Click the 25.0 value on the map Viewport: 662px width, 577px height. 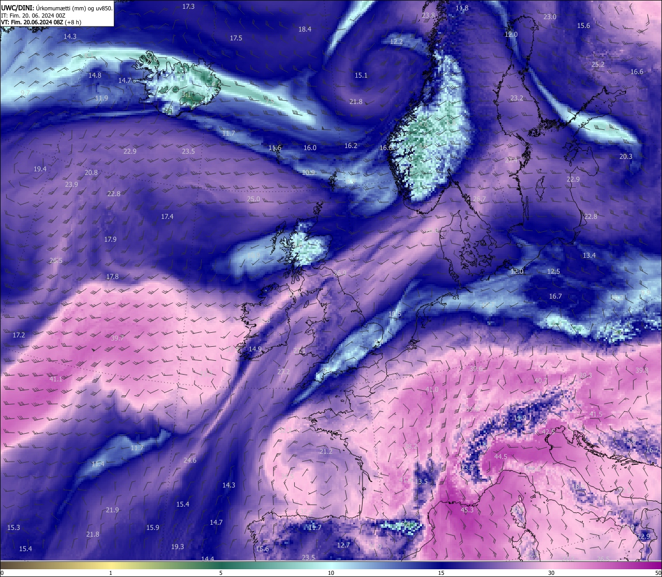click(253, 199)
